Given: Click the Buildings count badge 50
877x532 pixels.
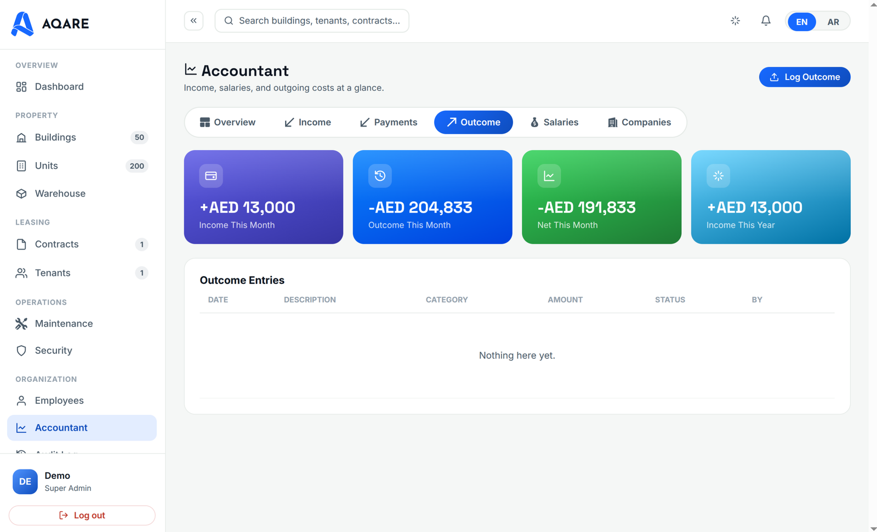Looking at the screenshot, I should pyautogui.click(x=139, y=138).
